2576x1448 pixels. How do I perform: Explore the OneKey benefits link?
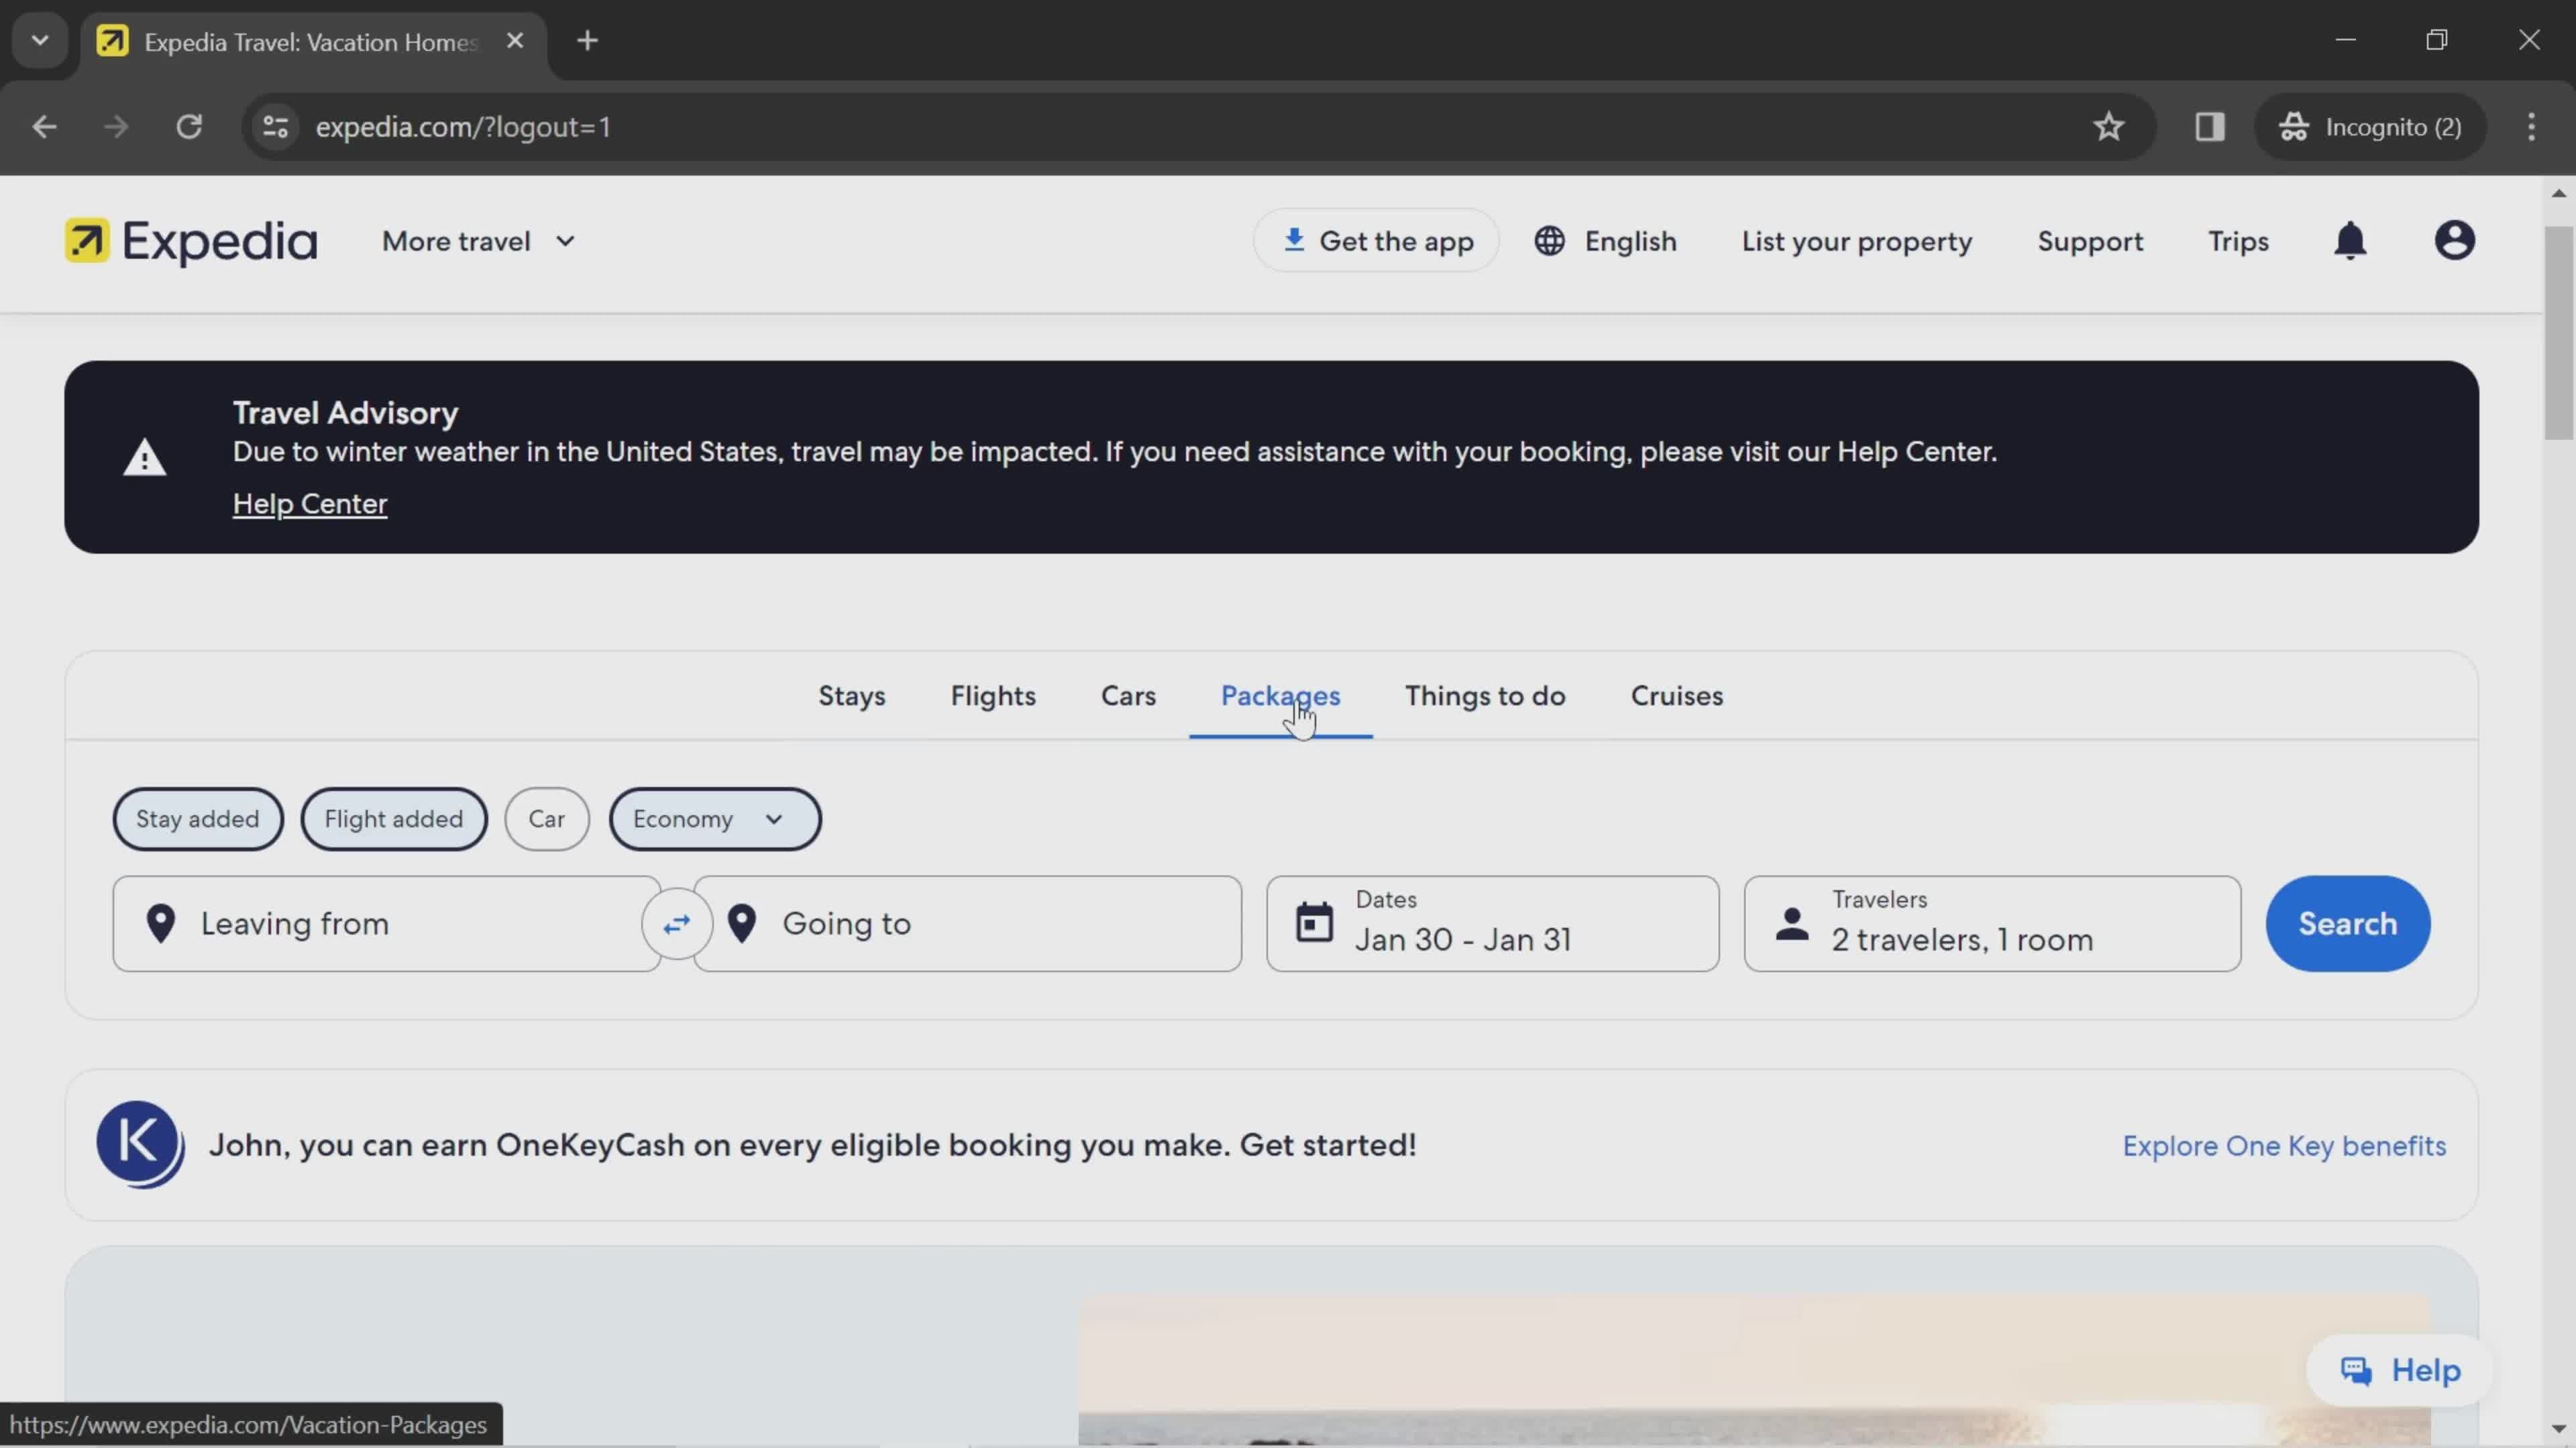click(2284, 1146)
